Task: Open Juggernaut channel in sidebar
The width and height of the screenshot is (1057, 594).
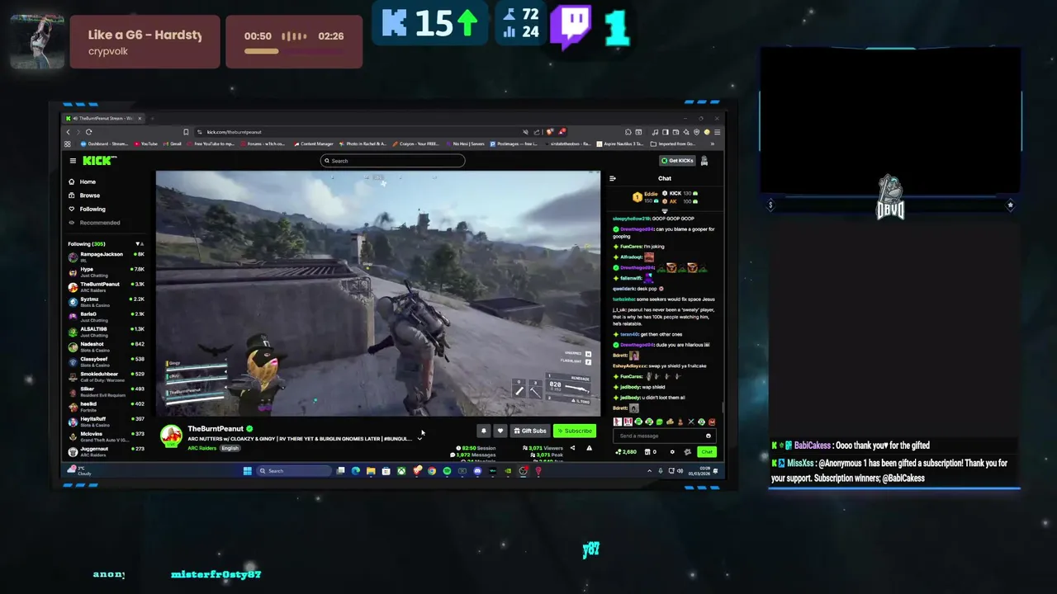Action: coord(106,451)
